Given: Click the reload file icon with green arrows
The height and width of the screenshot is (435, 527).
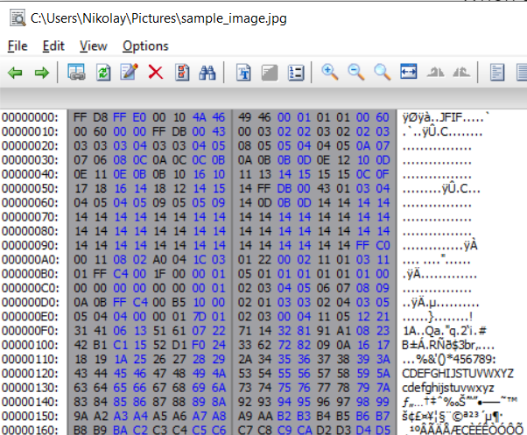Looking at the screenshot, I should (104, 73).
